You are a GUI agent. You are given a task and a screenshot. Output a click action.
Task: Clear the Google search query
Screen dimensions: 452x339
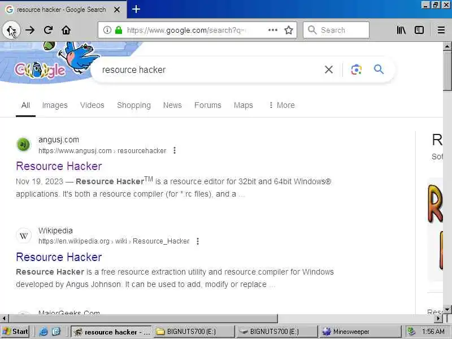point(329,69)
